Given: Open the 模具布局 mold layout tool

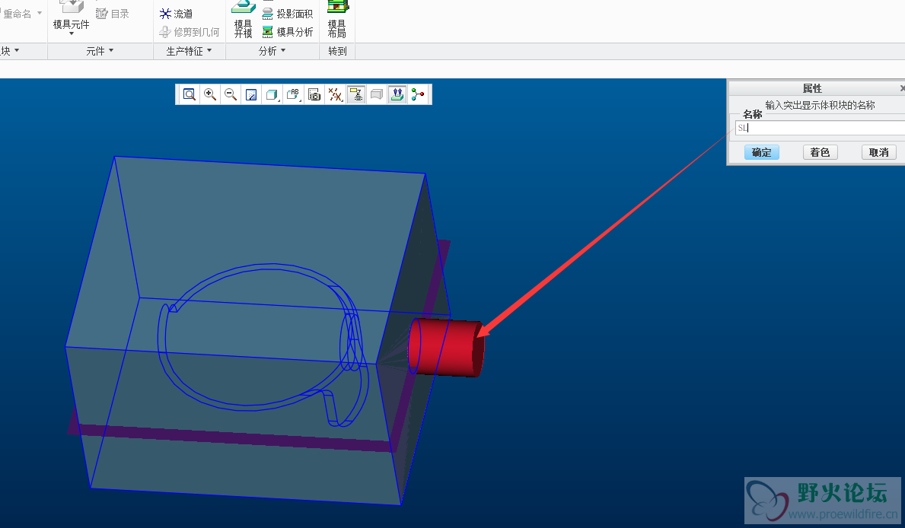Looking at the screenshot, I should tap(336, 19).
